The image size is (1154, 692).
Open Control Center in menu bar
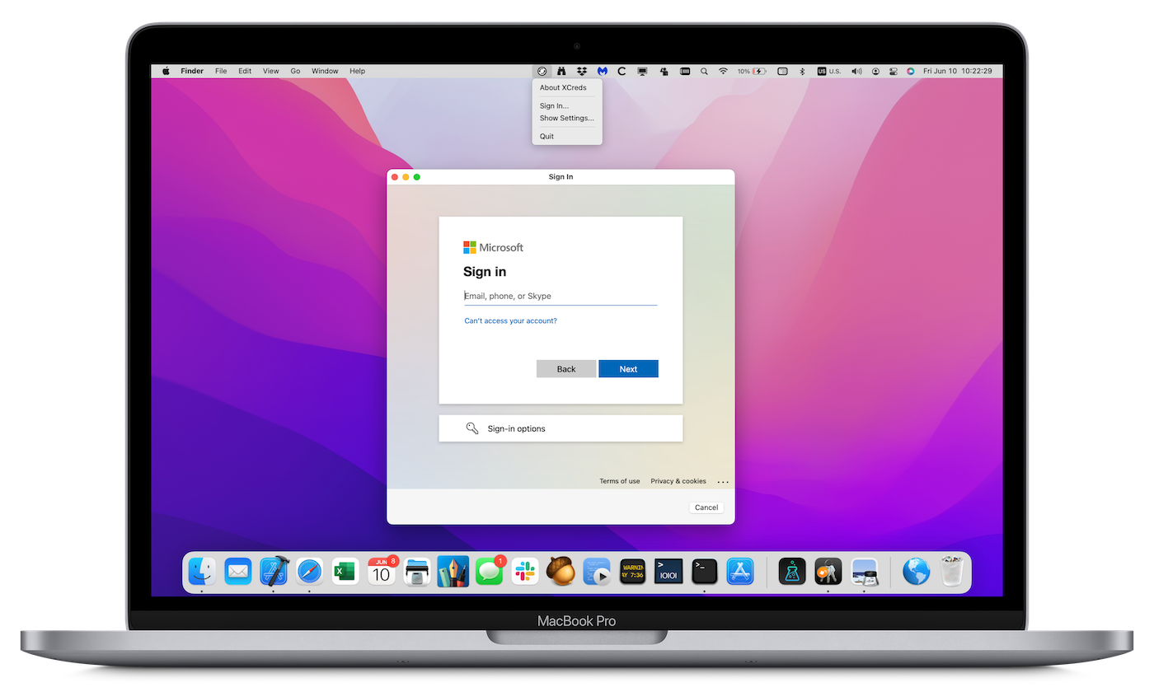(894, 72)
